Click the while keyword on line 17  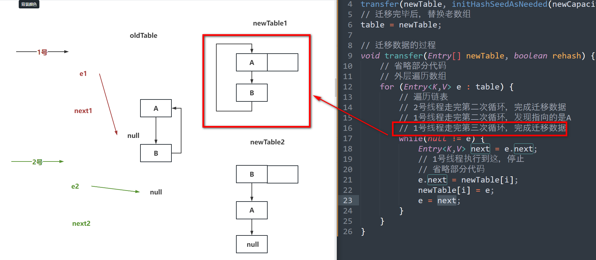(x=411, y=139)
